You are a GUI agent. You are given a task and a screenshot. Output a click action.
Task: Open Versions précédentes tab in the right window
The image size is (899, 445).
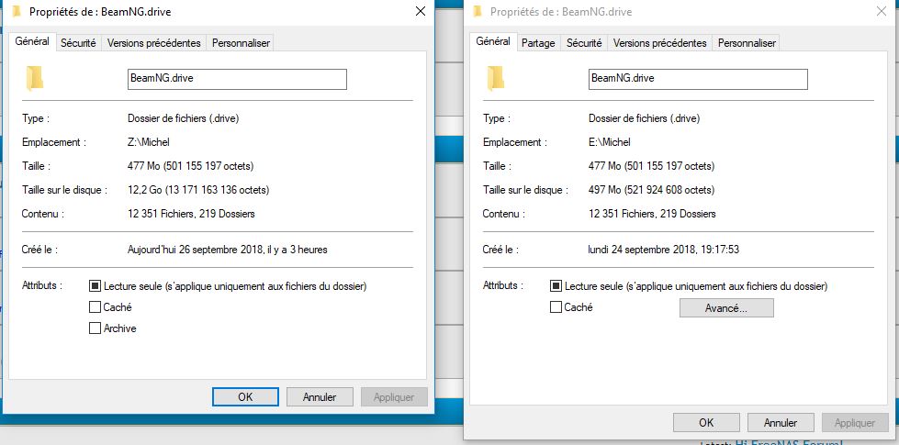tap(659, 43)
